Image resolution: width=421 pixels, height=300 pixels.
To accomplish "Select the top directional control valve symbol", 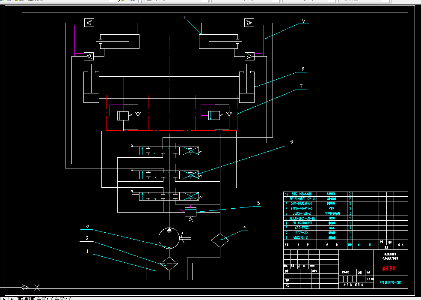I will coord(169,151).
